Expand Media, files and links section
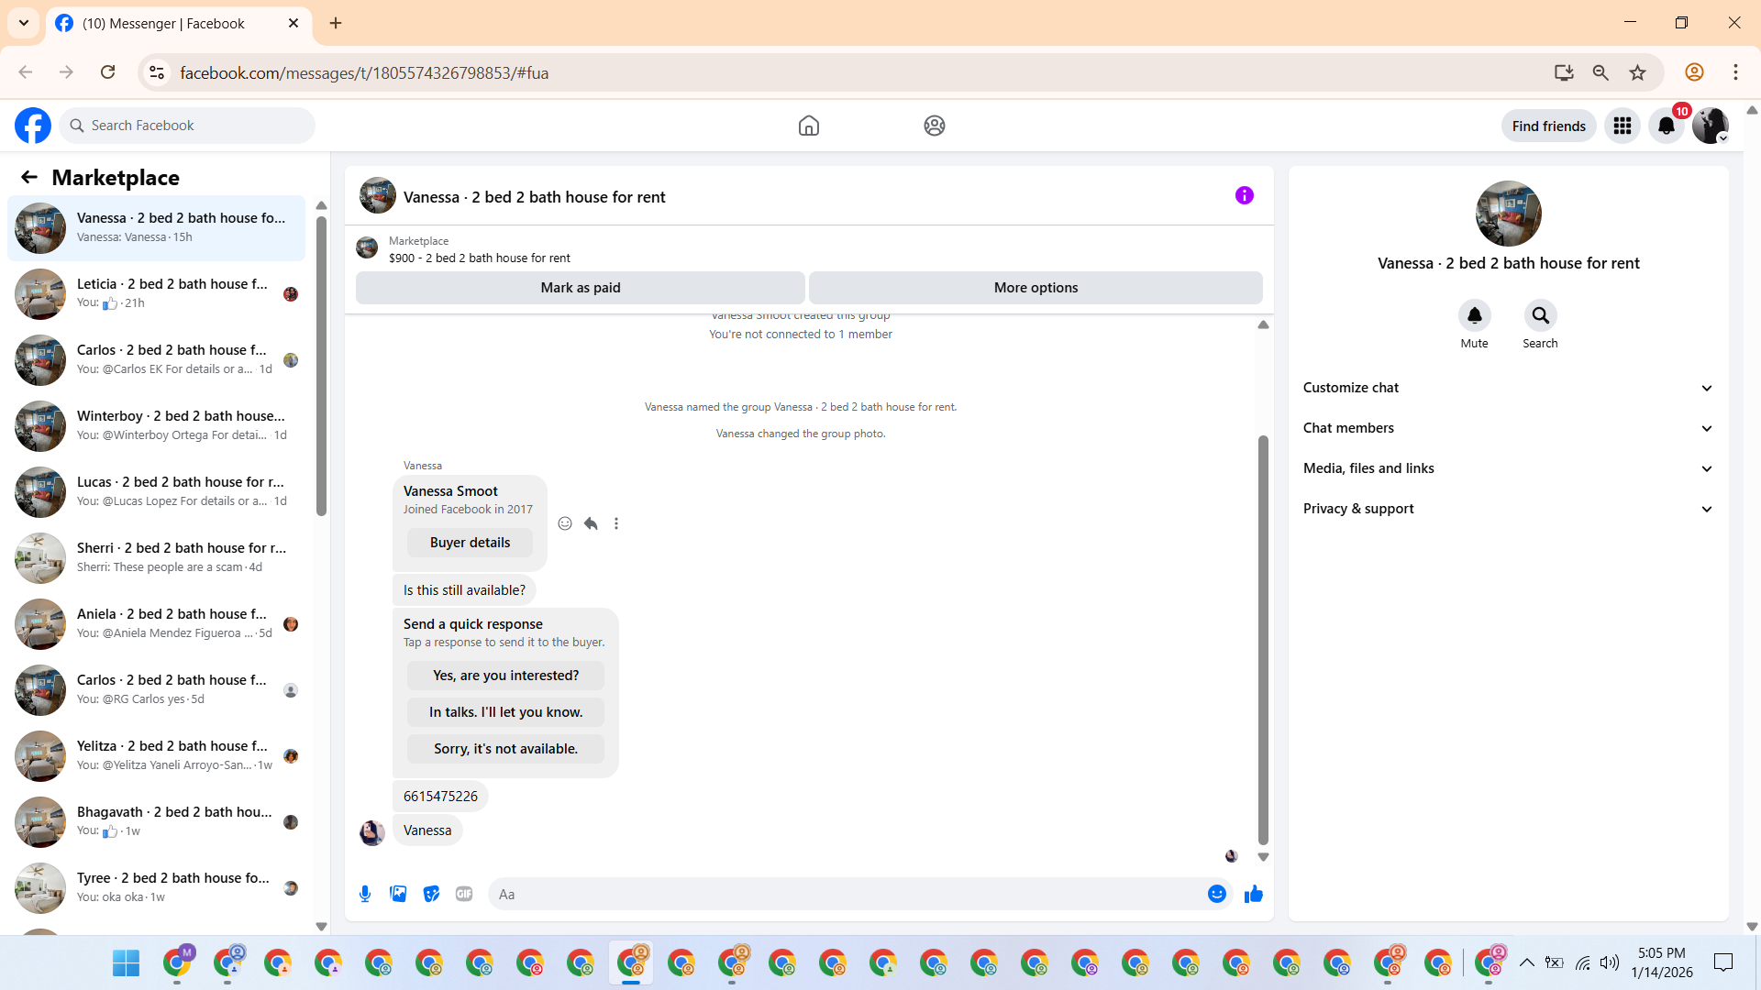Viewport: 1761px width, 990px height. pyautogui.click(x=1508, y=468)
